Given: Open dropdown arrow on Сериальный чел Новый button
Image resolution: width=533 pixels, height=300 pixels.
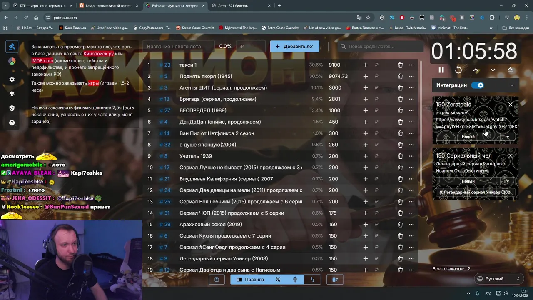Looking at the screenshot, I should point(507,181).
